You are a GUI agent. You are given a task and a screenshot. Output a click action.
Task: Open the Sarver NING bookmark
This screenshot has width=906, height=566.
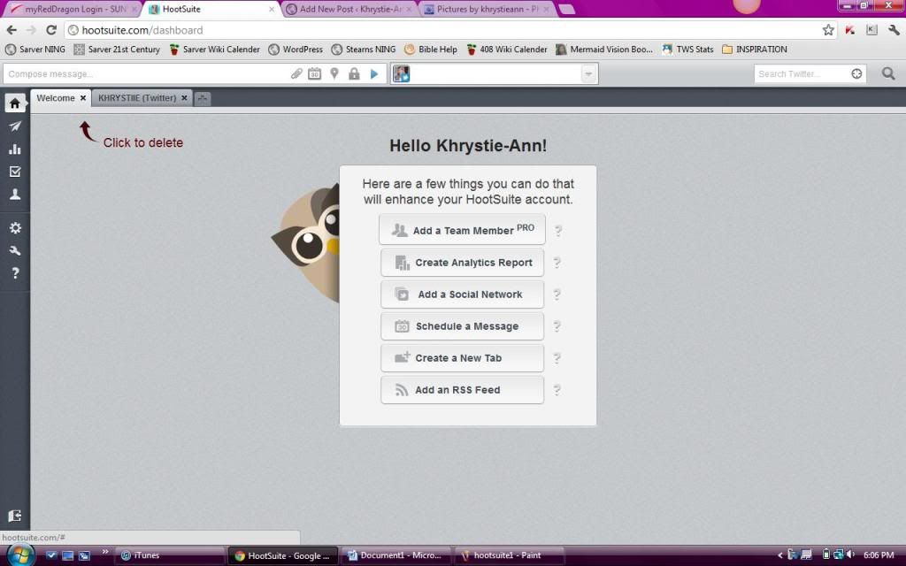pyautogui.click(x=35, y=50)
